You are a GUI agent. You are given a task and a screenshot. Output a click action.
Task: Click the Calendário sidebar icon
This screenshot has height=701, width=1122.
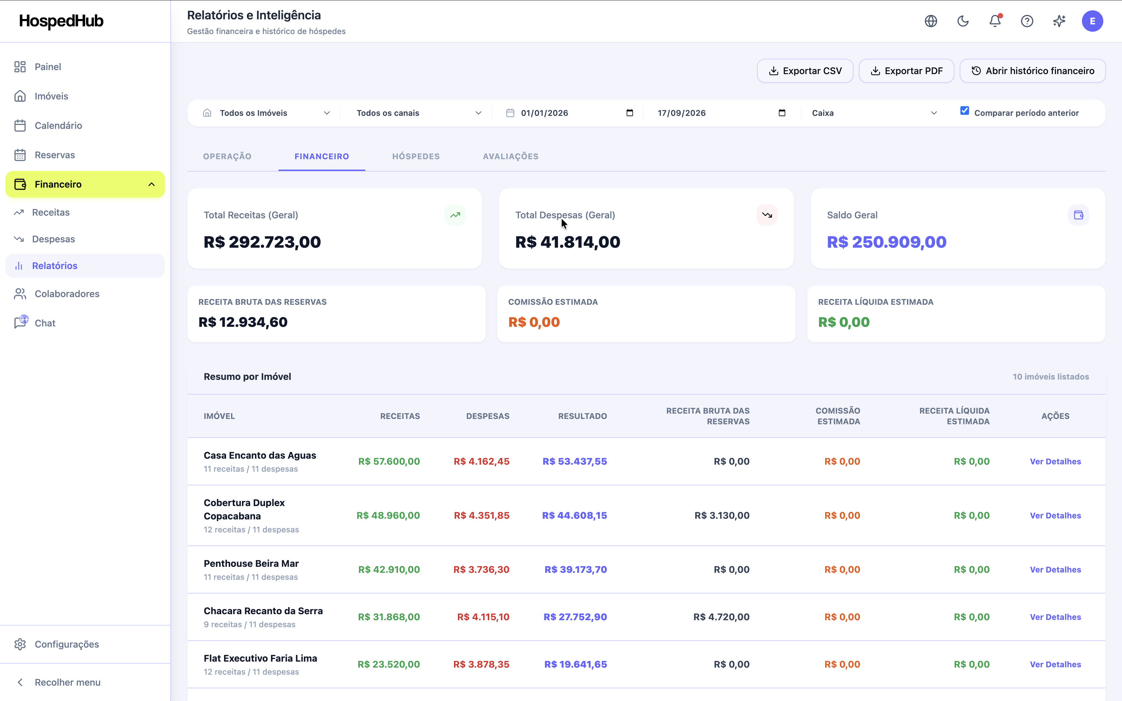pos(20,126)
